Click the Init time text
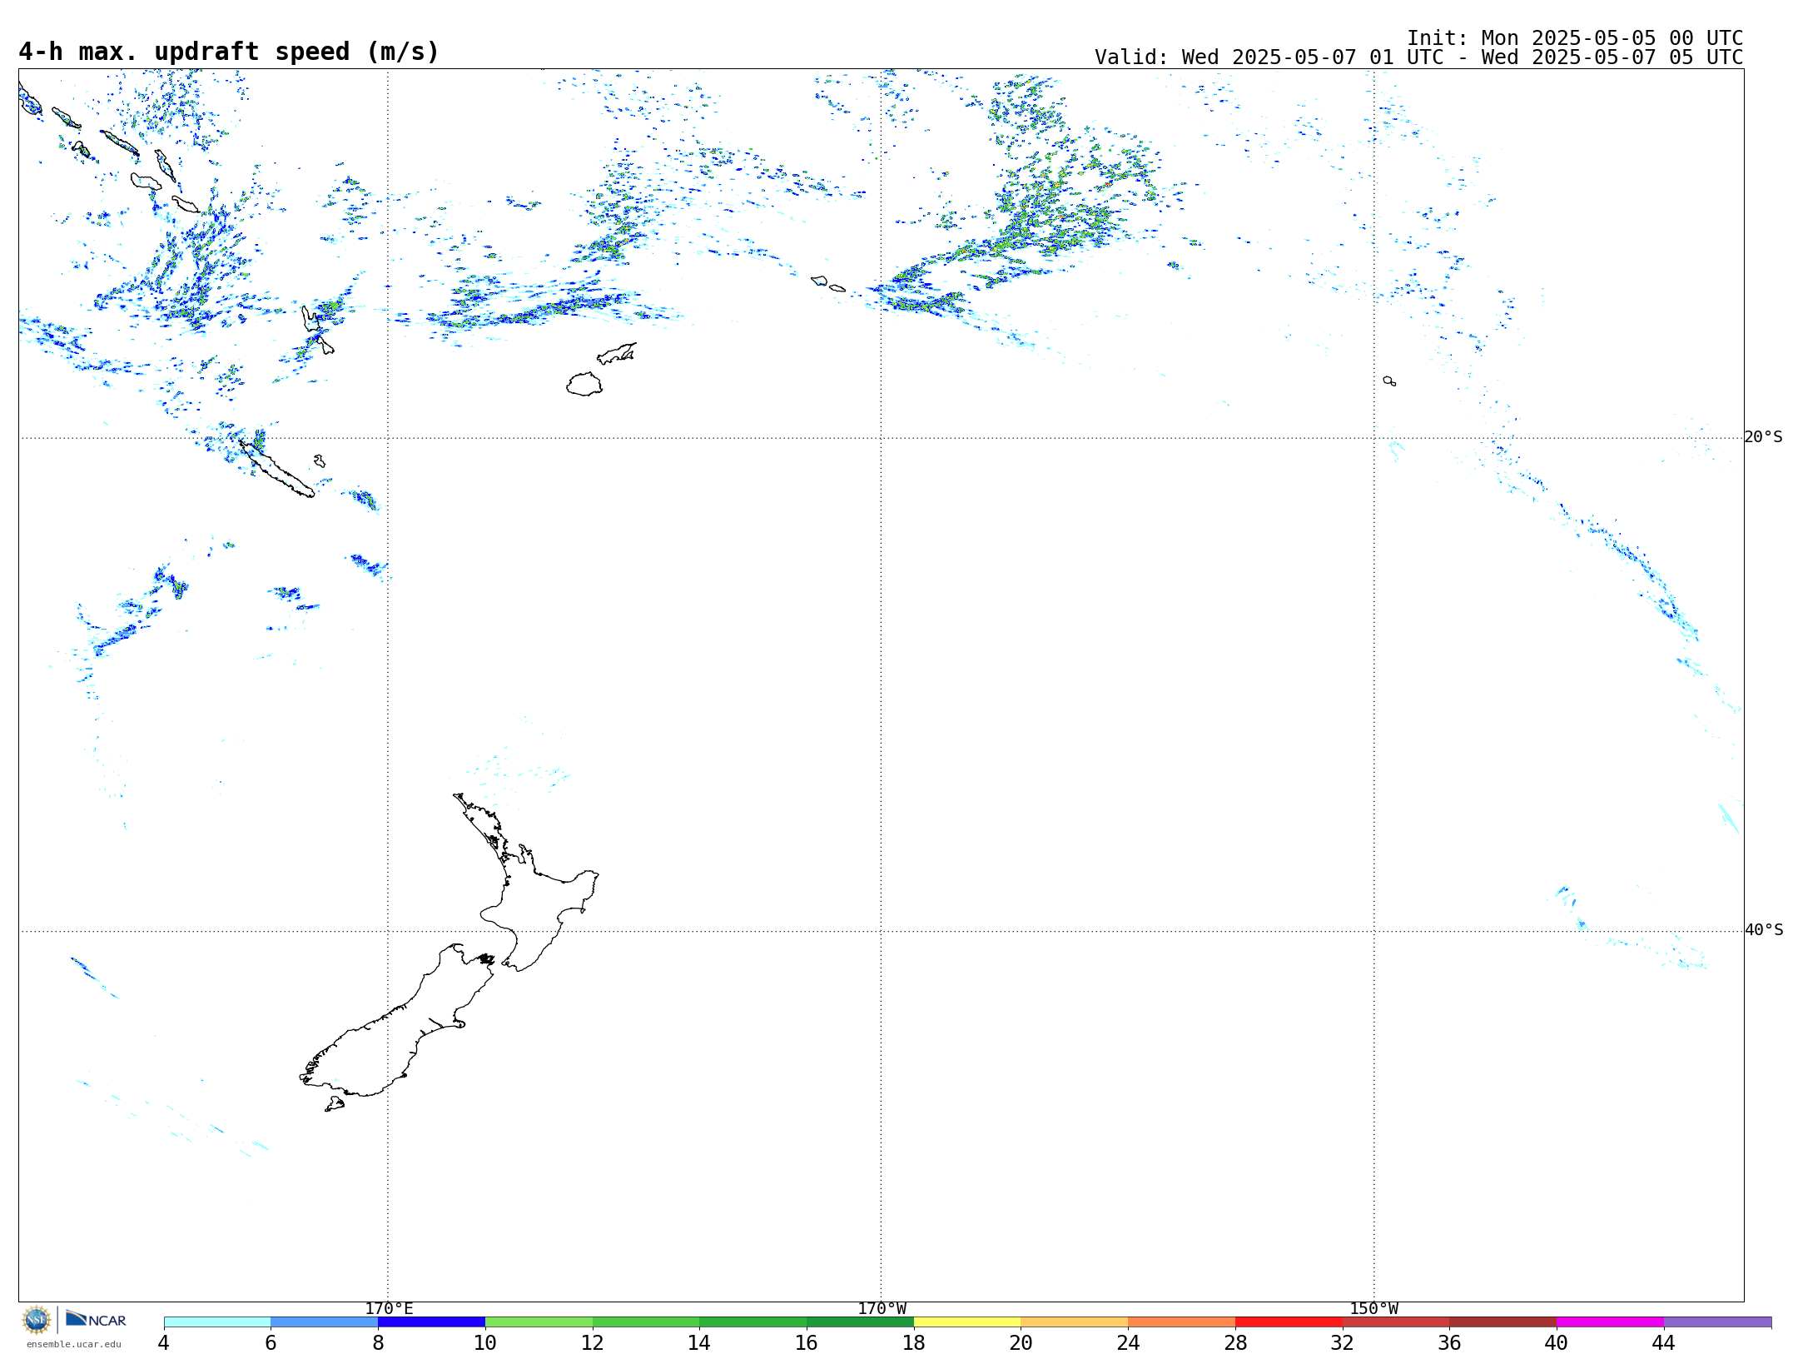1798x1354 pixels. pyautogui.click(x=1575, y=38)
